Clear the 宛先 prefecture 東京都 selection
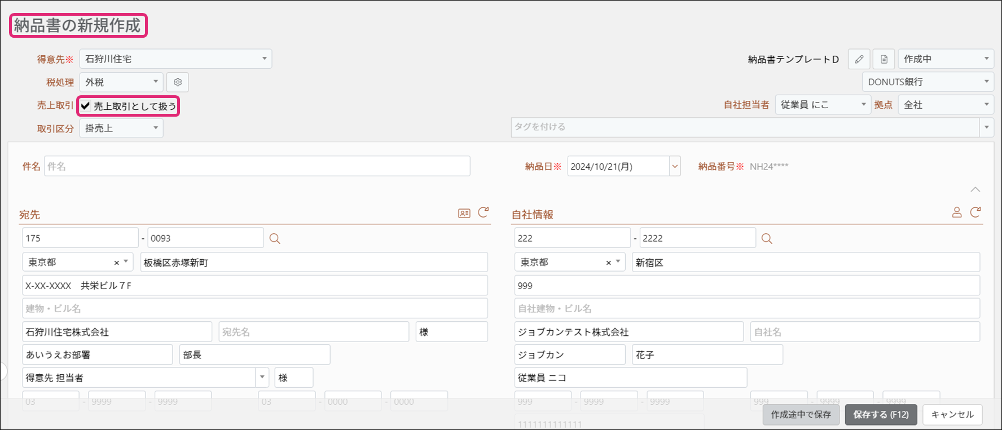Image resolution: width=1002 pixels, height=430 pixels. [116, 263]
